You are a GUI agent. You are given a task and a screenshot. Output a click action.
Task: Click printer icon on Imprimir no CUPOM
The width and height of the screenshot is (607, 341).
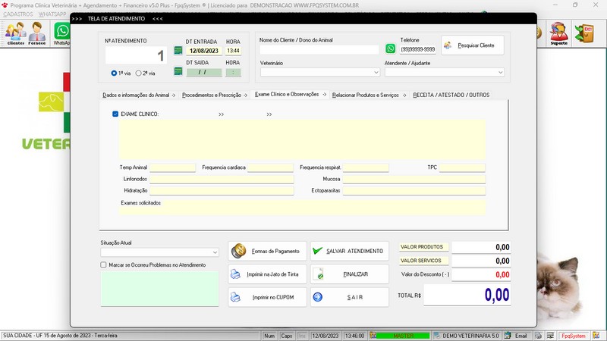235,297
